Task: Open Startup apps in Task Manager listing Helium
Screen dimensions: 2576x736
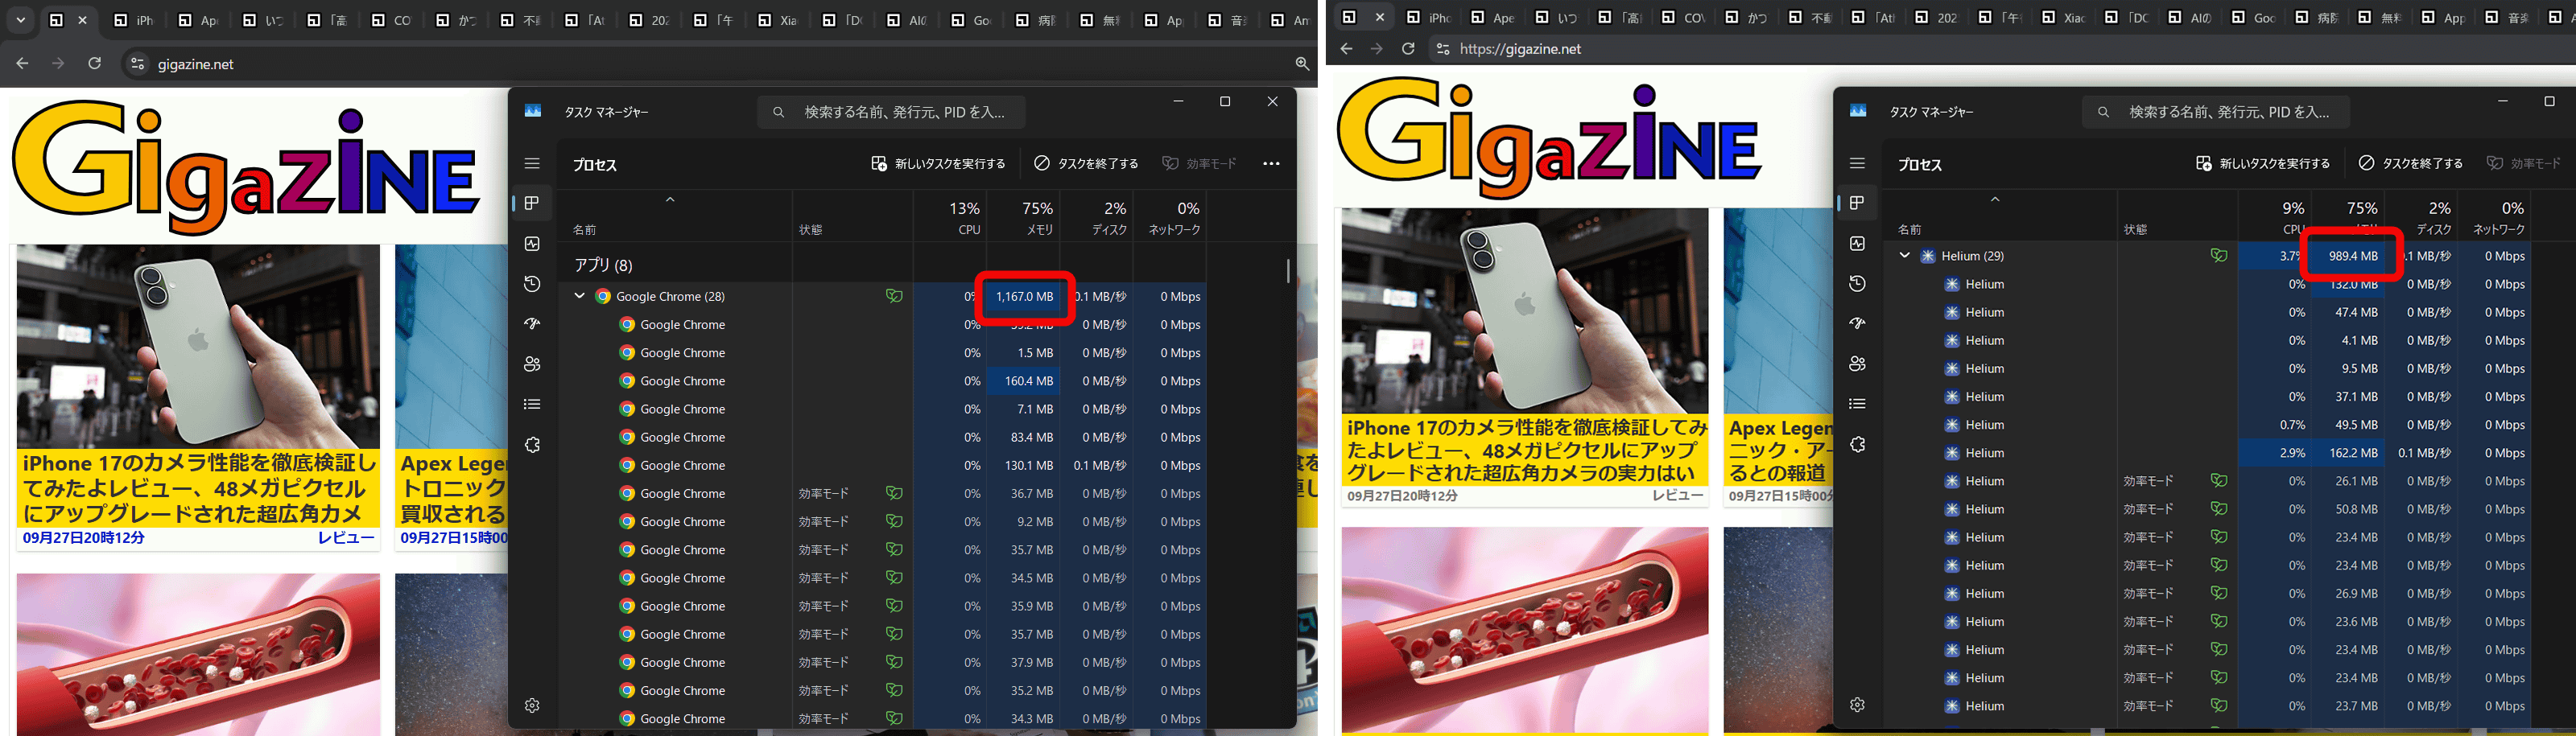Action: pyautogui.click(x=1857, y=323)
